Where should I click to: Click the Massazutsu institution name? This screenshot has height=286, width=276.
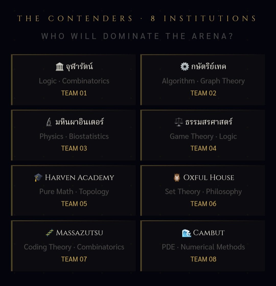point(79,233)
